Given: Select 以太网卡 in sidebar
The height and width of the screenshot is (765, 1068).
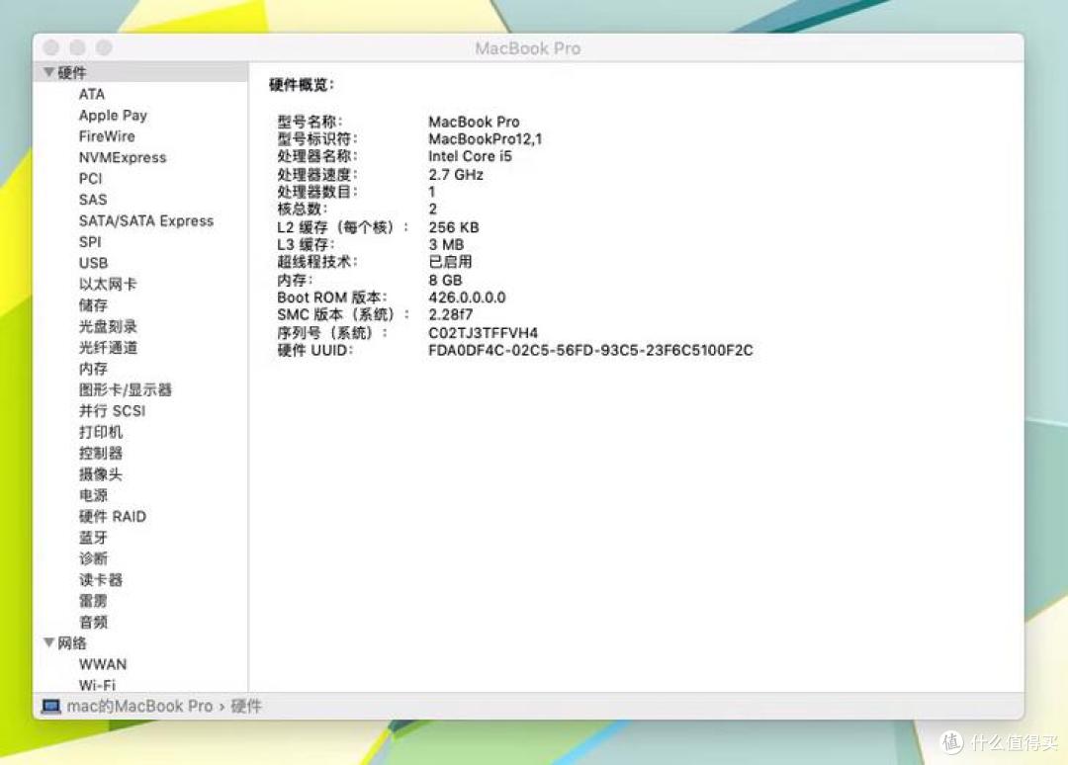Looking at the screenshot, I should coord(108,284).
